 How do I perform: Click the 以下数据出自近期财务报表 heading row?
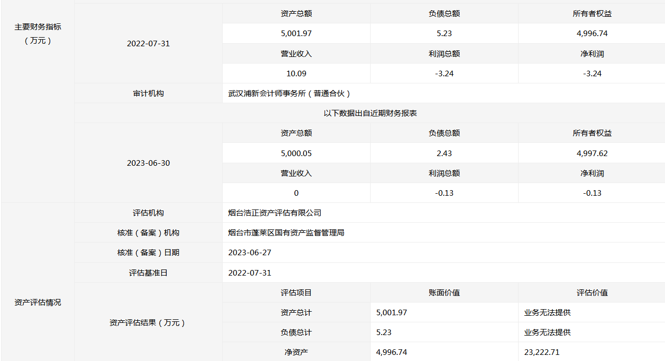click(x=370, y=113)
